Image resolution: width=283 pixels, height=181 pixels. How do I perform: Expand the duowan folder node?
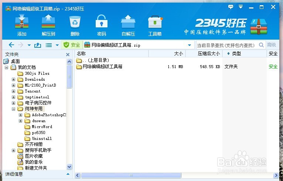[21, 121]
